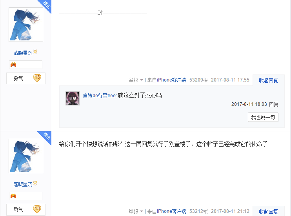The width and height of the screenshot is (291, 216).
Task: Collapse replies with 收起回复 on floor 53209
Action: point(268,80)
